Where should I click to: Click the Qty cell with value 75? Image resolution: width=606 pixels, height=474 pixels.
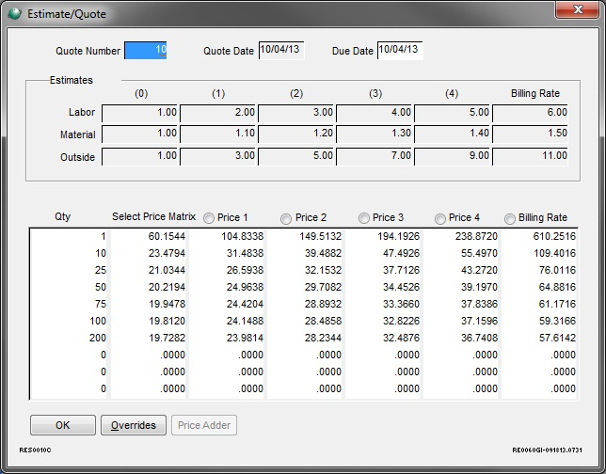[69, 304]
